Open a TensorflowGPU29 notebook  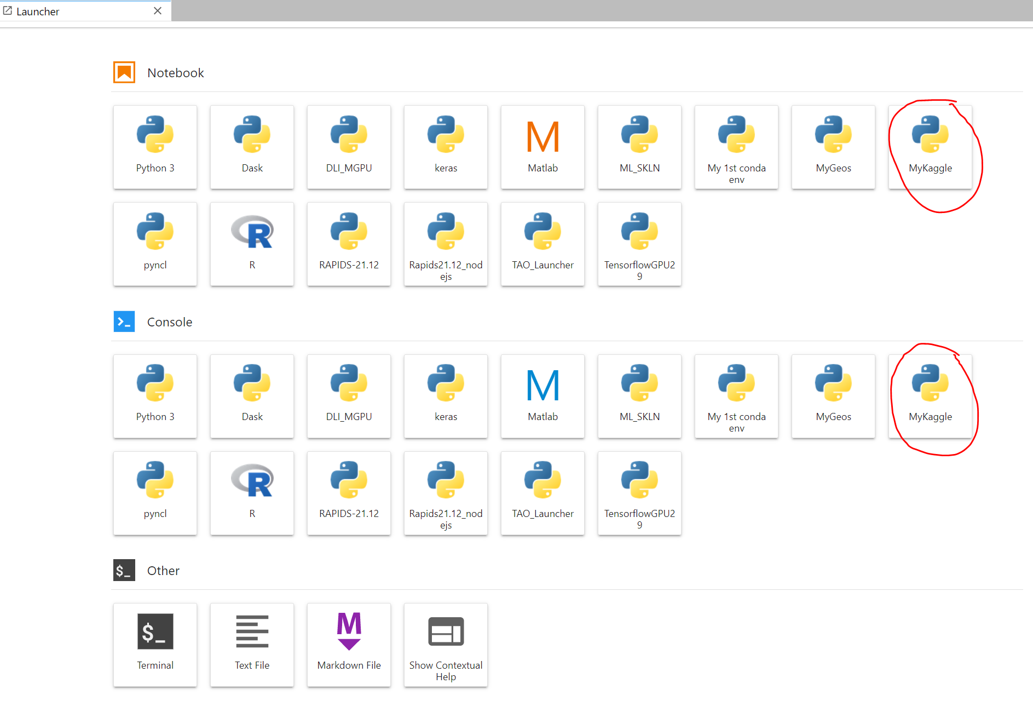pos(639,244)
